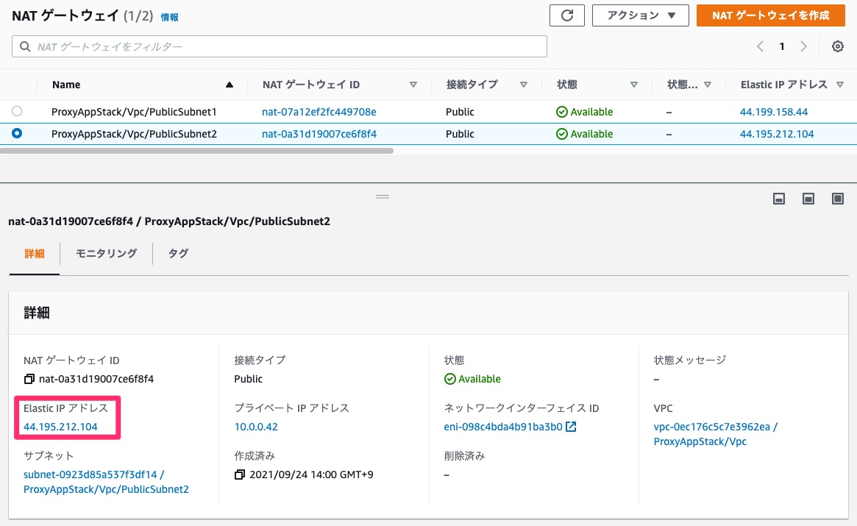Click the page number 1 indicator
The width and height of the screenshot is (857, 526).
click(x=782, y=46)
